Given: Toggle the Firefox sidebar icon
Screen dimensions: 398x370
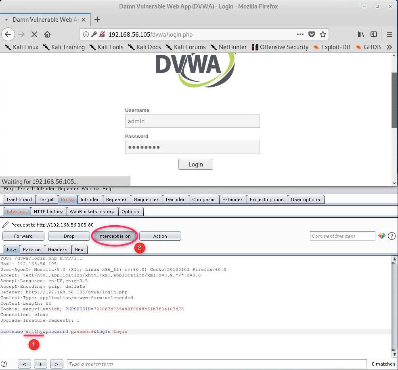Looking at the screenshot, I should point(374,34).
